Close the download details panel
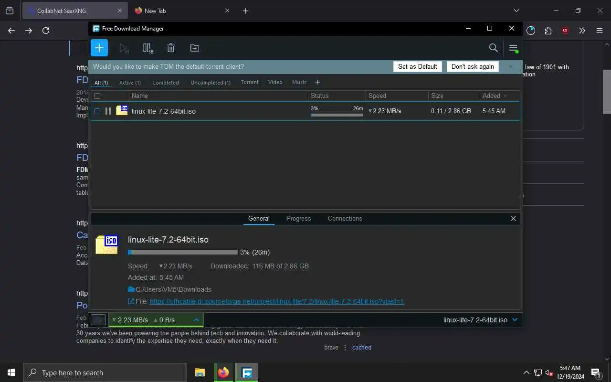 (x=513, y=218)
